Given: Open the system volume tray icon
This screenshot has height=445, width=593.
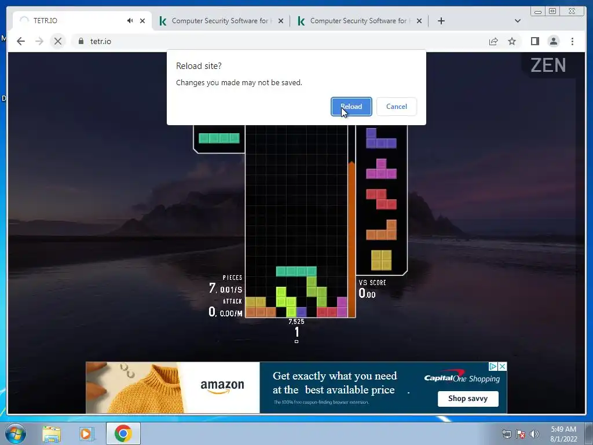Looking at the screenshot, I should click(535, 434).
